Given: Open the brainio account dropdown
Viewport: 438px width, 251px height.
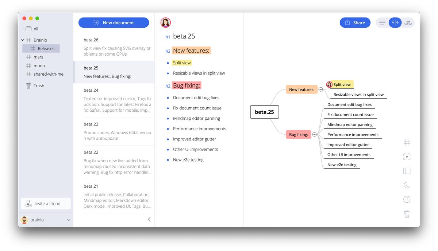Looking at the screenshot, I should point(68,220).
